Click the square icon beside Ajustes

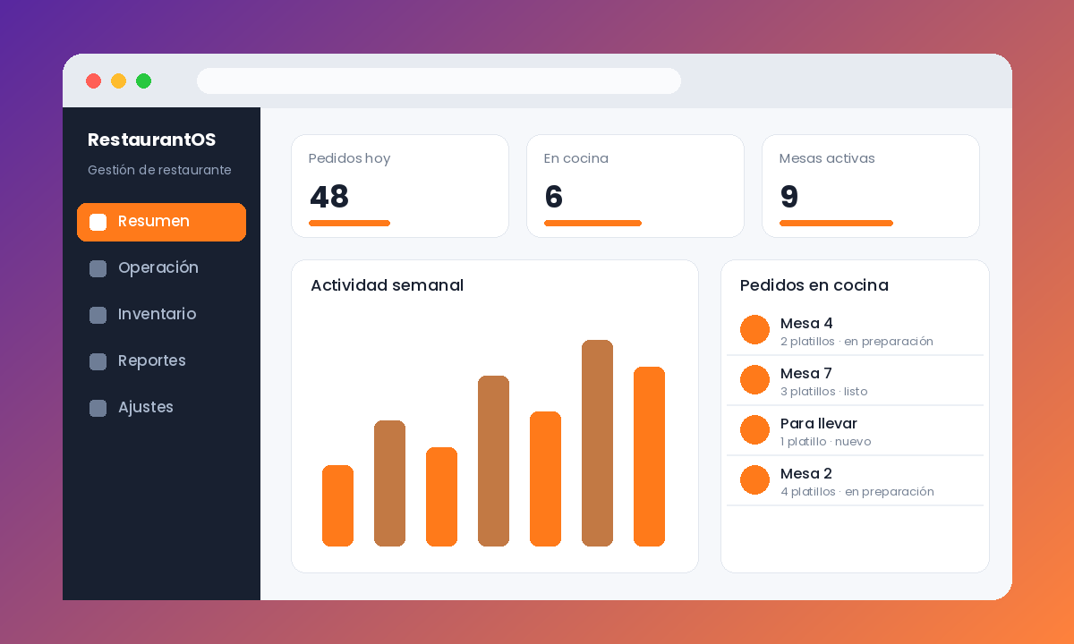98,408
